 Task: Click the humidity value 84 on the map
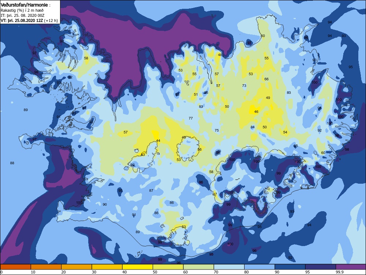tap(253, 127)
